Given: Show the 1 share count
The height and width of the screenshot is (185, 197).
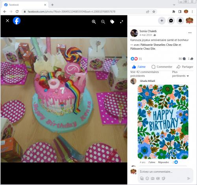Looking at the screenshot, I should (x=191, y=59).
